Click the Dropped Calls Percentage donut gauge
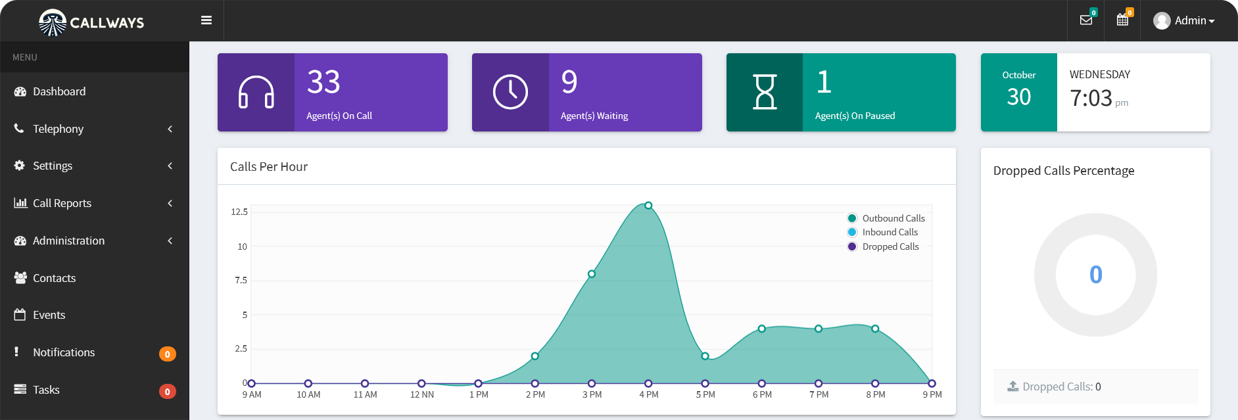The width and height of the screenshot is (1238, 420). 1095,275
